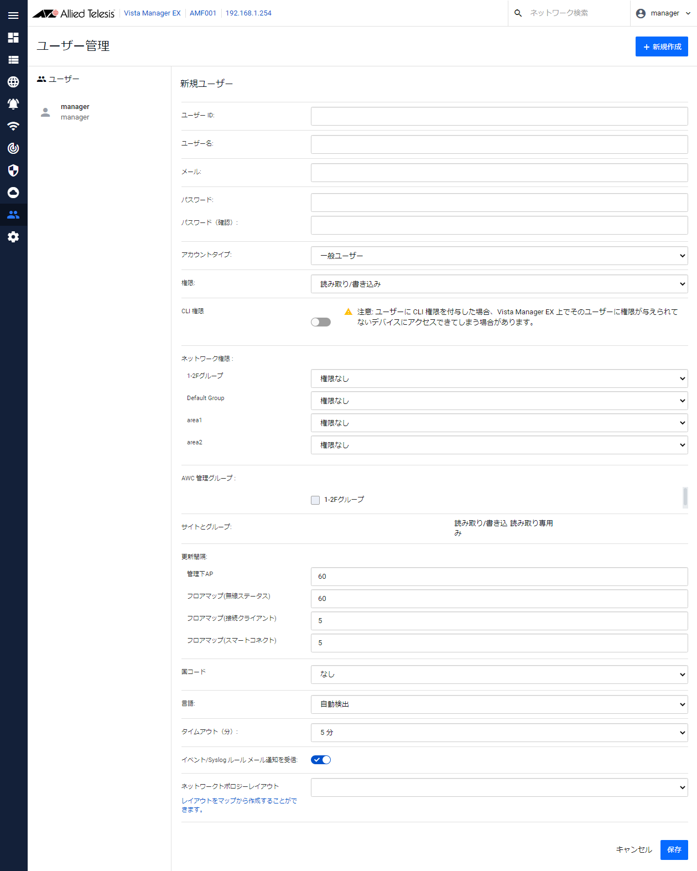Image resolution: width=697 pixels, height=871 pixels.
Task: Click into the ユーザー ID field
Action: (x=500, y=116)
